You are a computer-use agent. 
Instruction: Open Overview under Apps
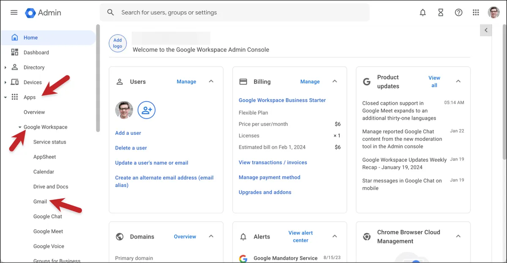34,112
